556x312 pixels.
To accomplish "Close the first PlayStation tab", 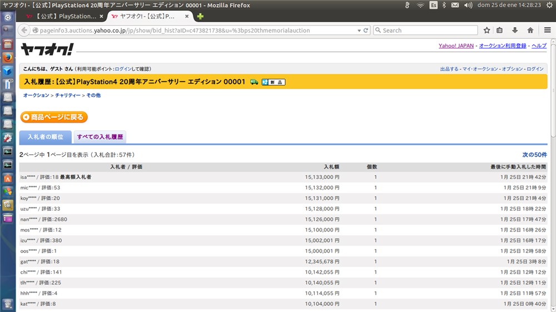I will (x=101, y=16).
